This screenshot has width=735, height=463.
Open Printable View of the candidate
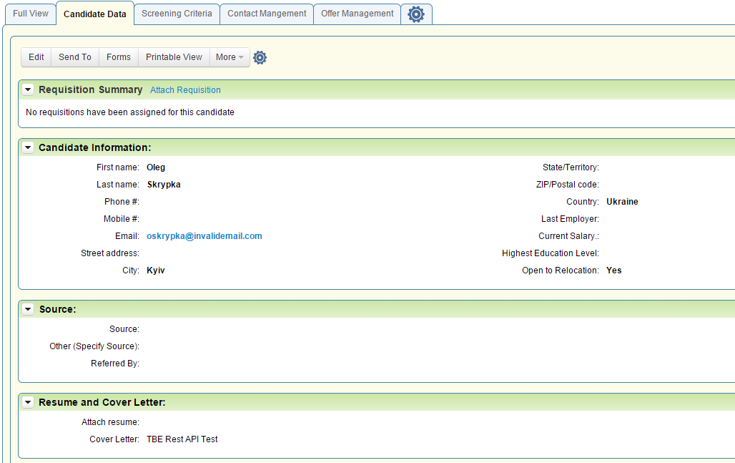click(x=173, y=57)
